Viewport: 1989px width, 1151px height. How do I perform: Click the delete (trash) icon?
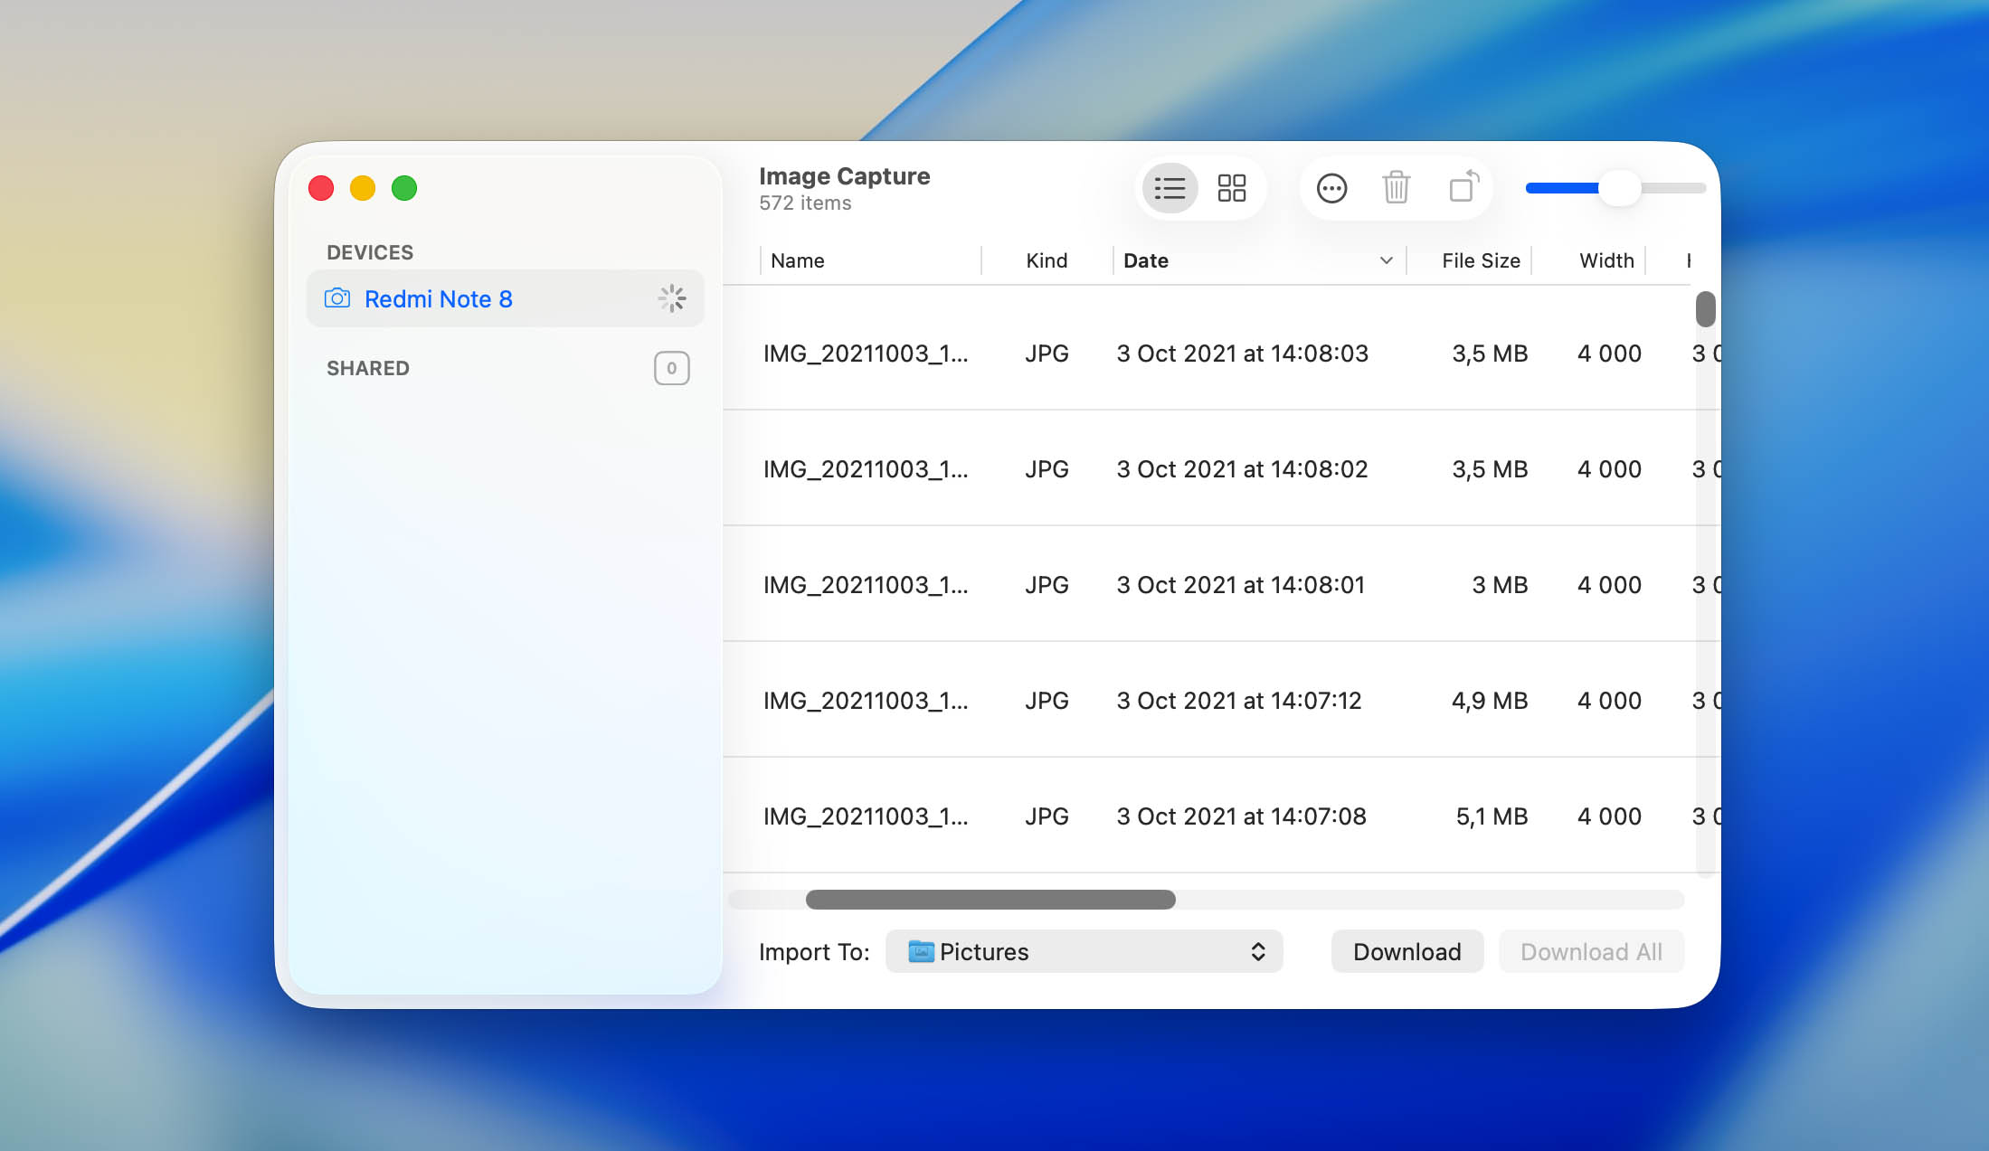[x=1396, y=188]
